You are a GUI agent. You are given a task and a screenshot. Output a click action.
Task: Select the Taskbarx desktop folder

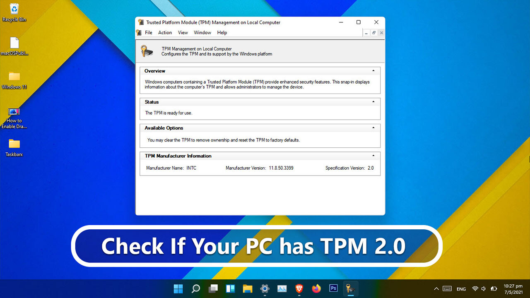click(x=14, y=148)
